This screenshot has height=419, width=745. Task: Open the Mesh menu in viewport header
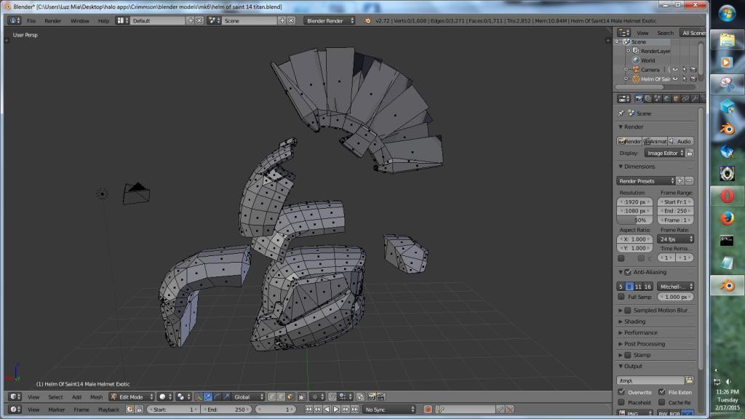[x=97, y=396]
